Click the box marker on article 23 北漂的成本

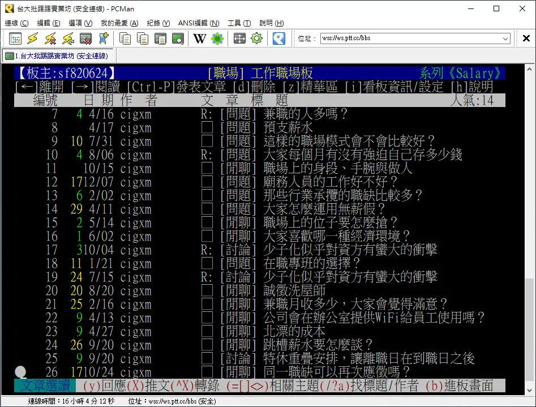207,331
